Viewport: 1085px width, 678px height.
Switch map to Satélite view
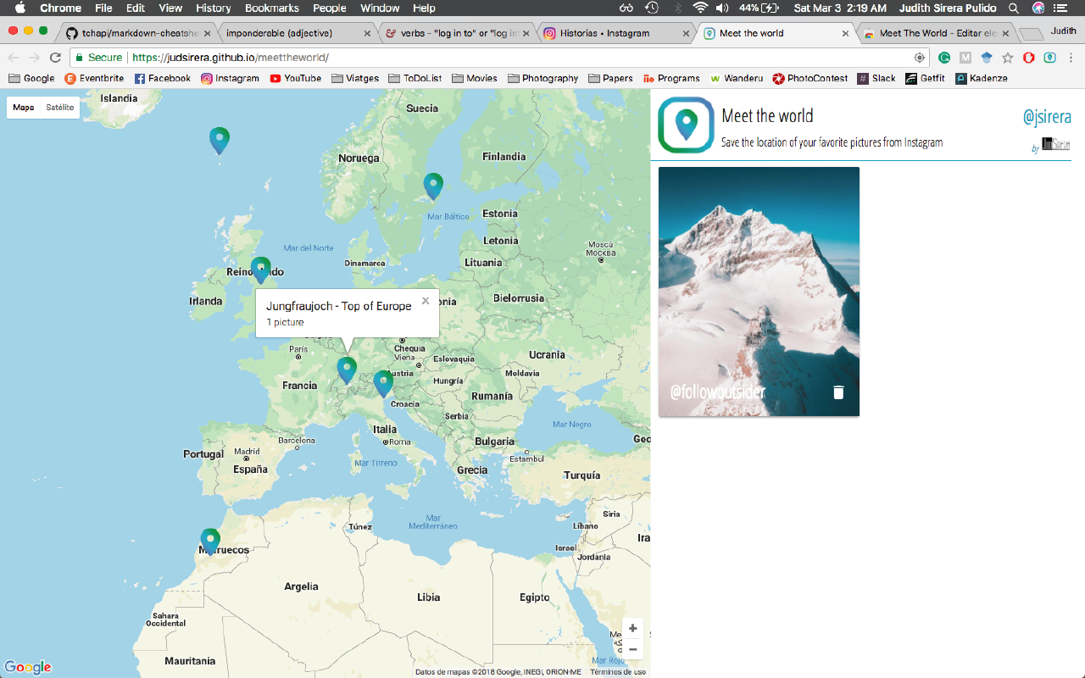tap(60, 108)
